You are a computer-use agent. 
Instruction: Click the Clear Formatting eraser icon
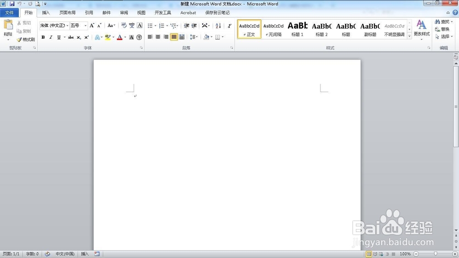pyautogui.click(x=124, y=25)
